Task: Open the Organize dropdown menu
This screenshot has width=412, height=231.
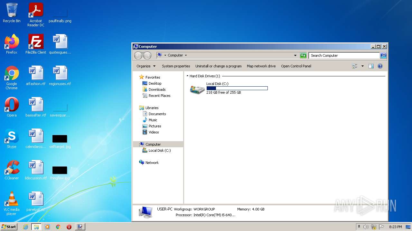Action: coord(146,66)
